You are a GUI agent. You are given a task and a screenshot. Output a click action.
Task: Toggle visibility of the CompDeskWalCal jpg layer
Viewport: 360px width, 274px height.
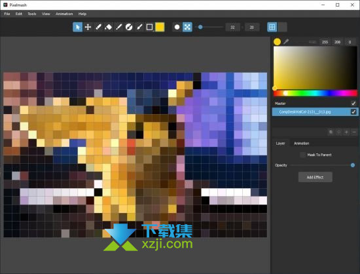[353, 112]
